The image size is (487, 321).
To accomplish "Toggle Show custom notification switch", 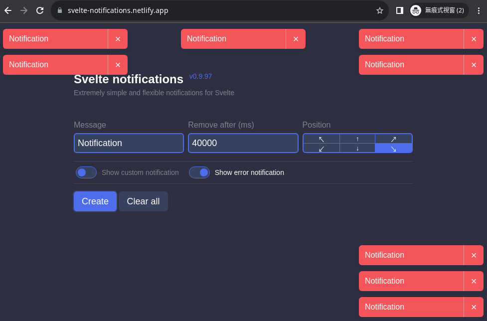I will point(86,172).
